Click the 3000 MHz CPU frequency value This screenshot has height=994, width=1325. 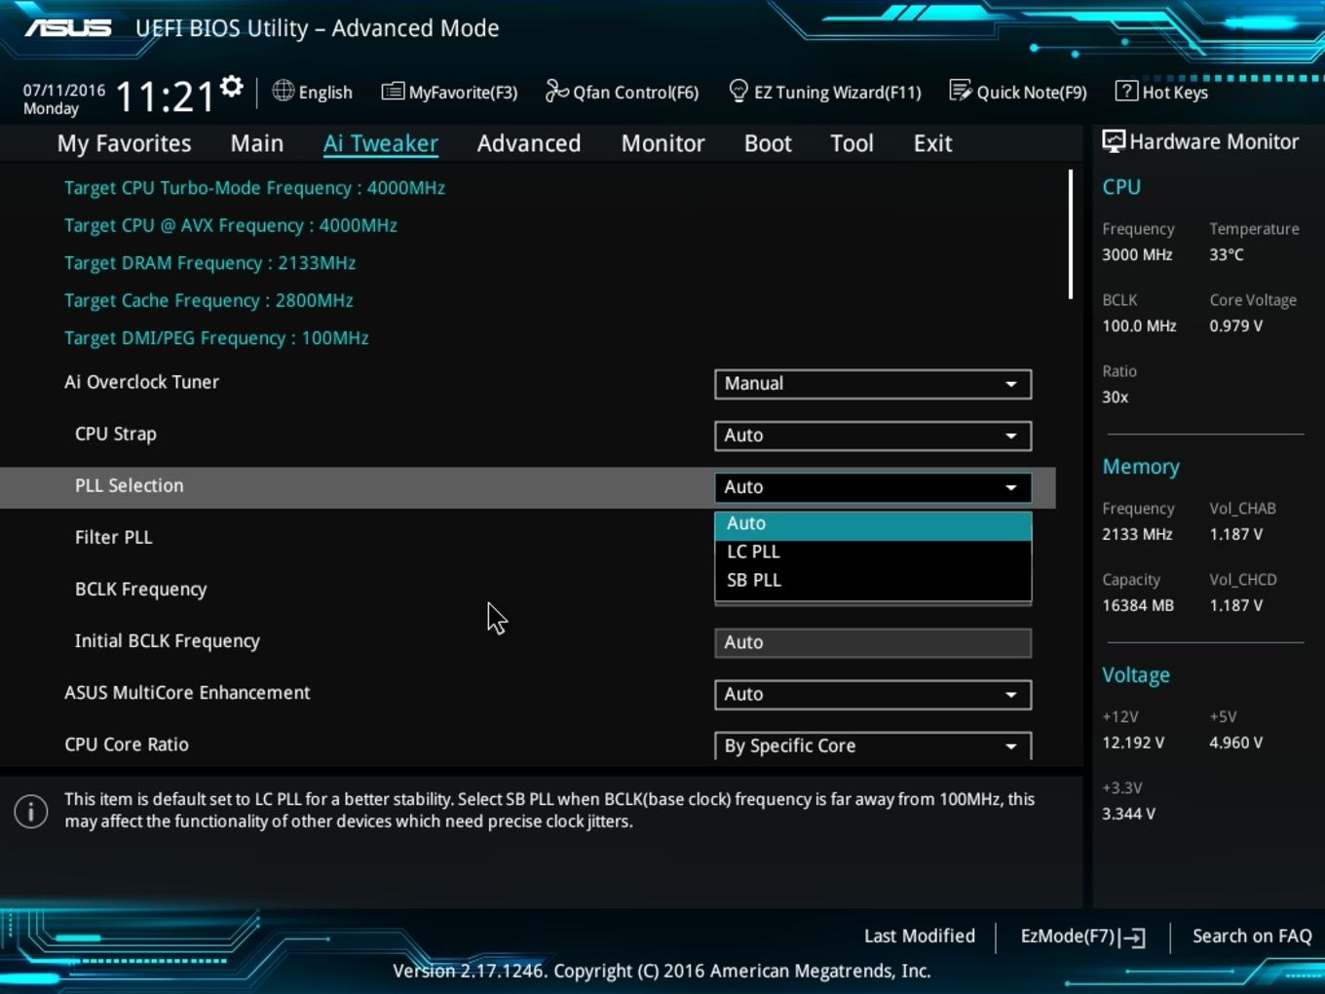pos(1137,254)
